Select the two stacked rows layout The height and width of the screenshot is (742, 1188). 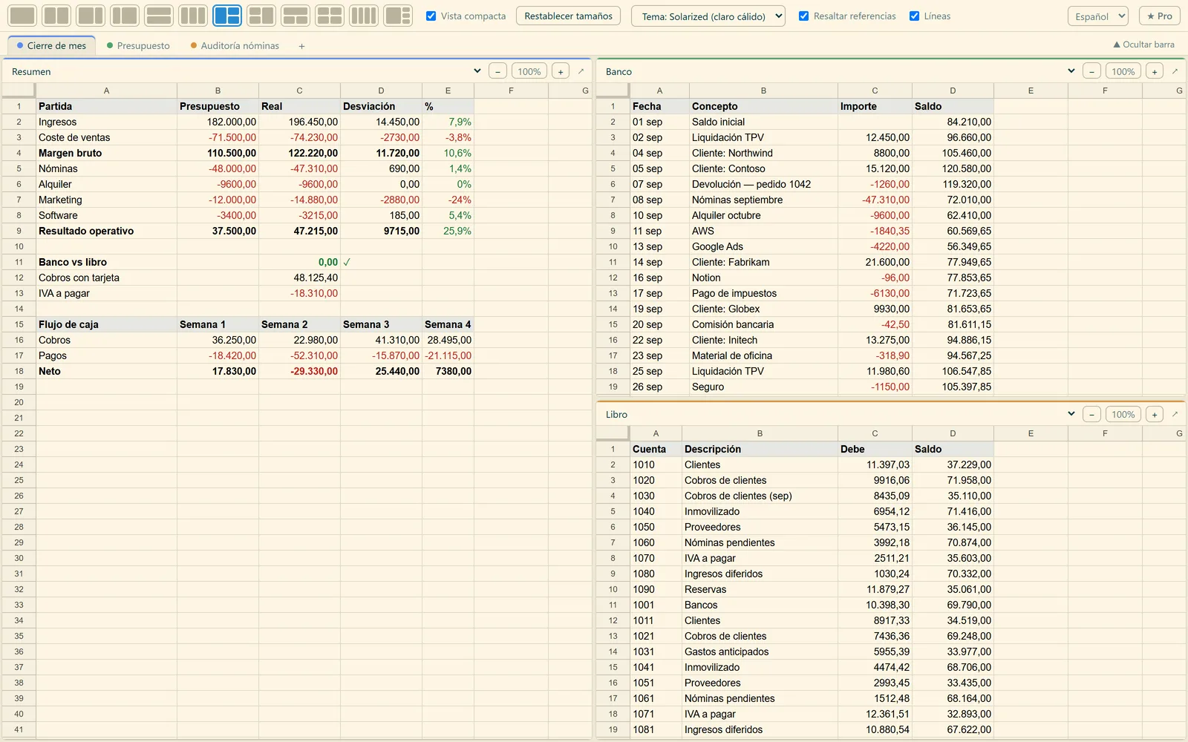coord(159,16)
